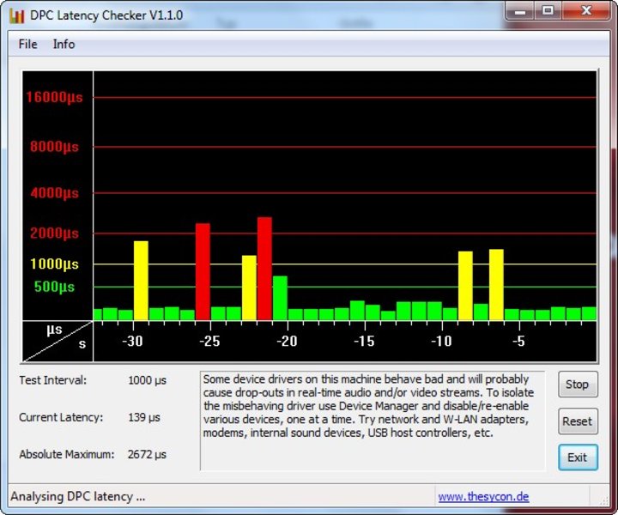Viewport: 618px width, 515px height.
Task: Click the Stop button
Action: (578, 385)
